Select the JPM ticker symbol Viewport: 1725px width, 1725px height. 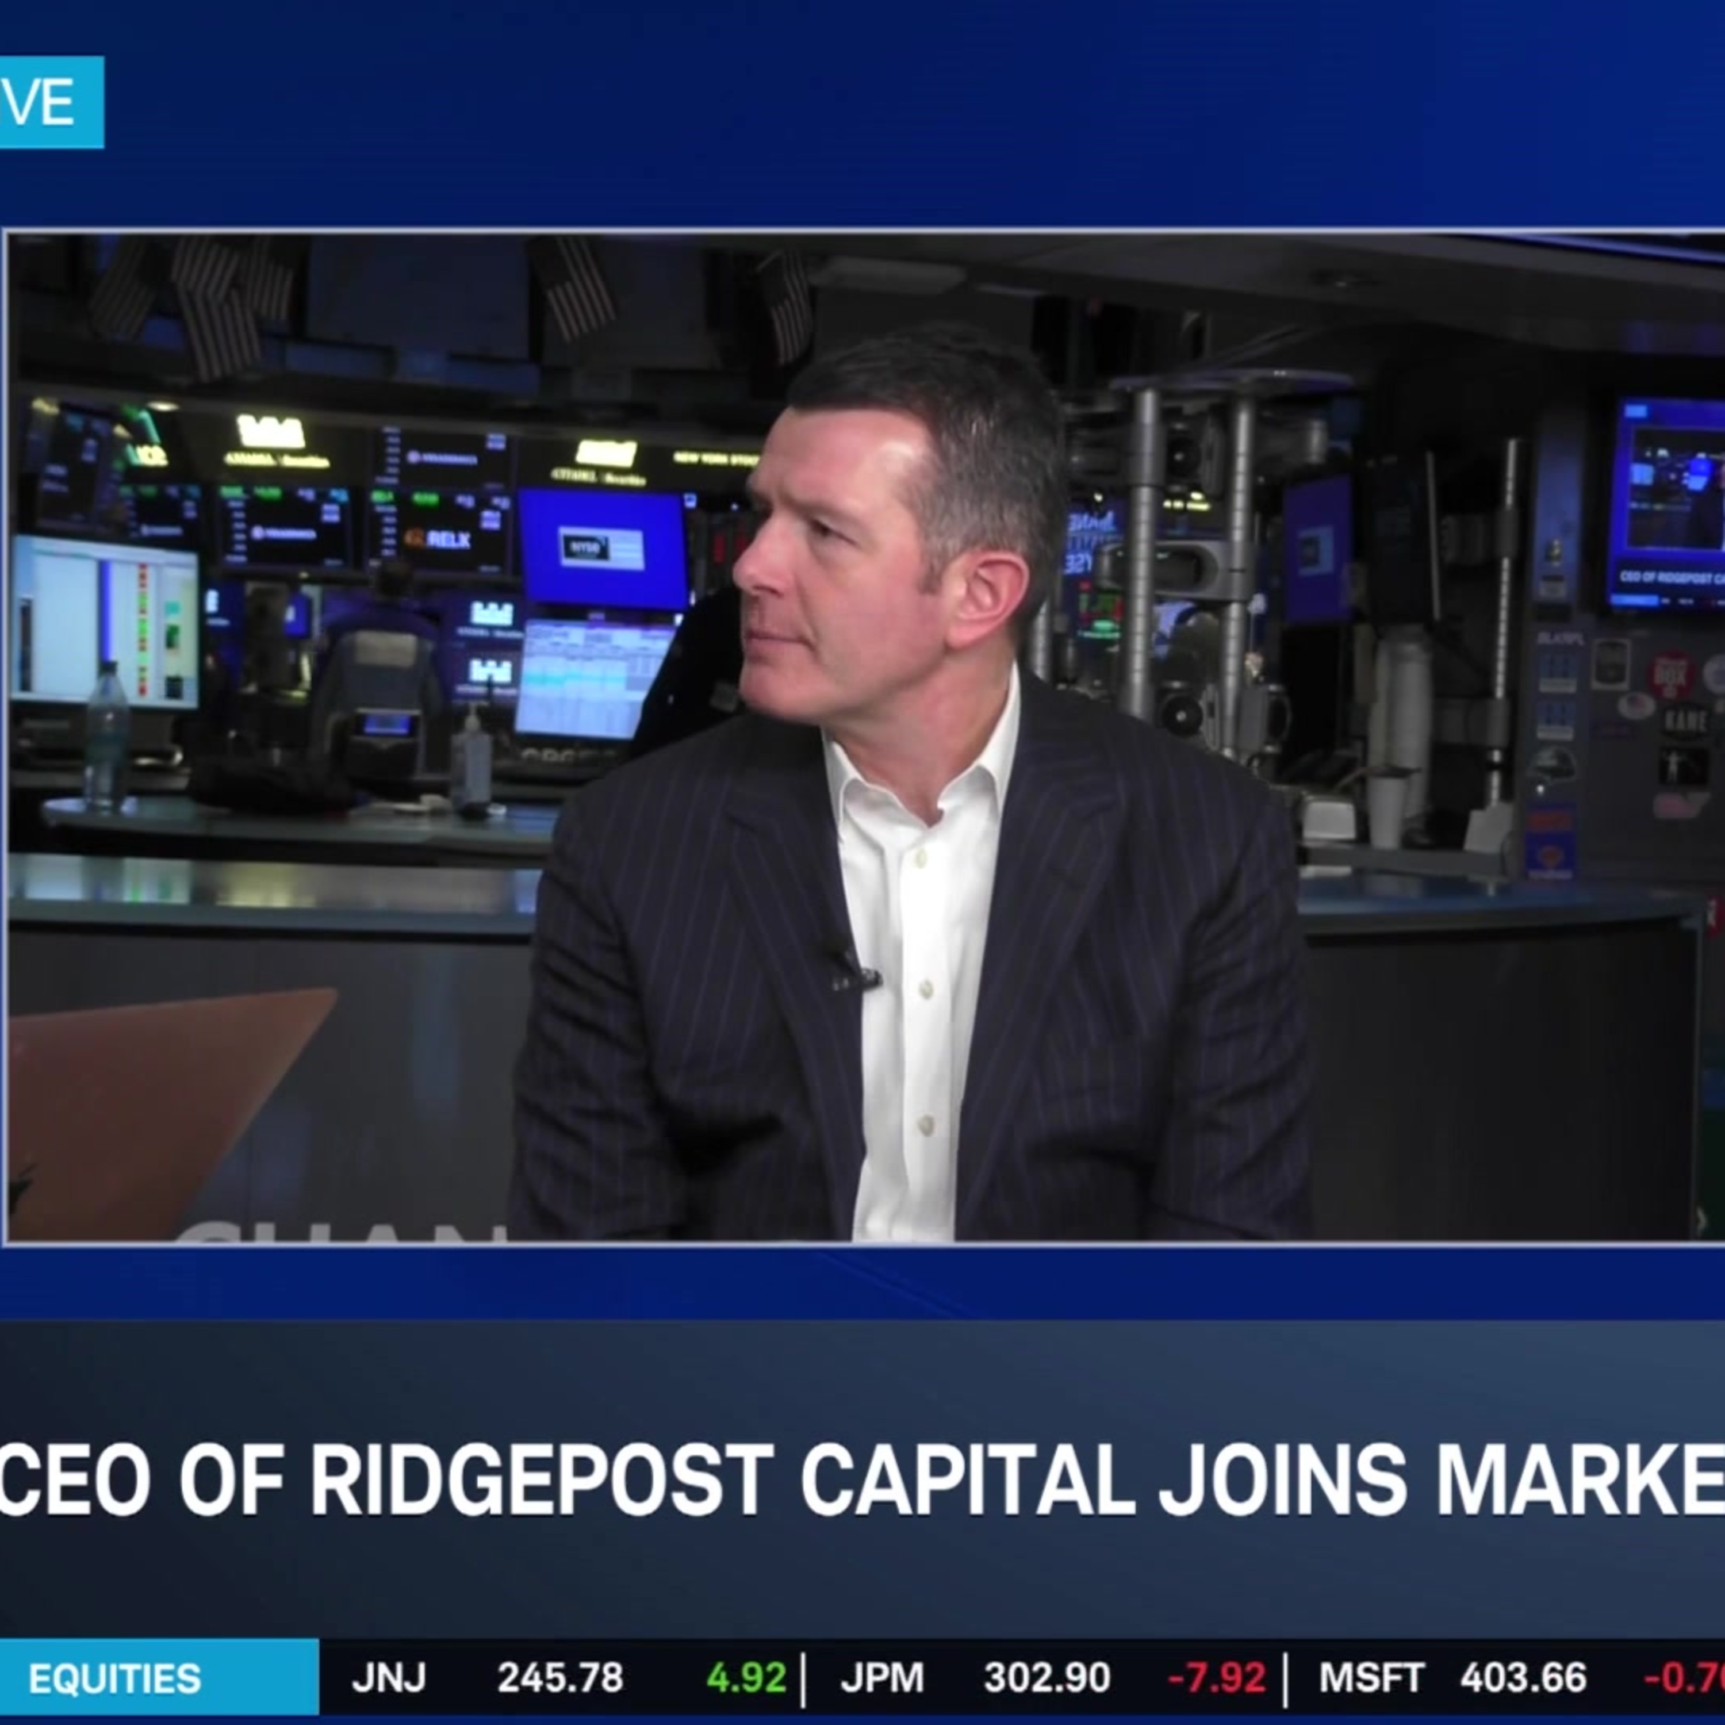pyautogui.click(x=881, y=1678)
